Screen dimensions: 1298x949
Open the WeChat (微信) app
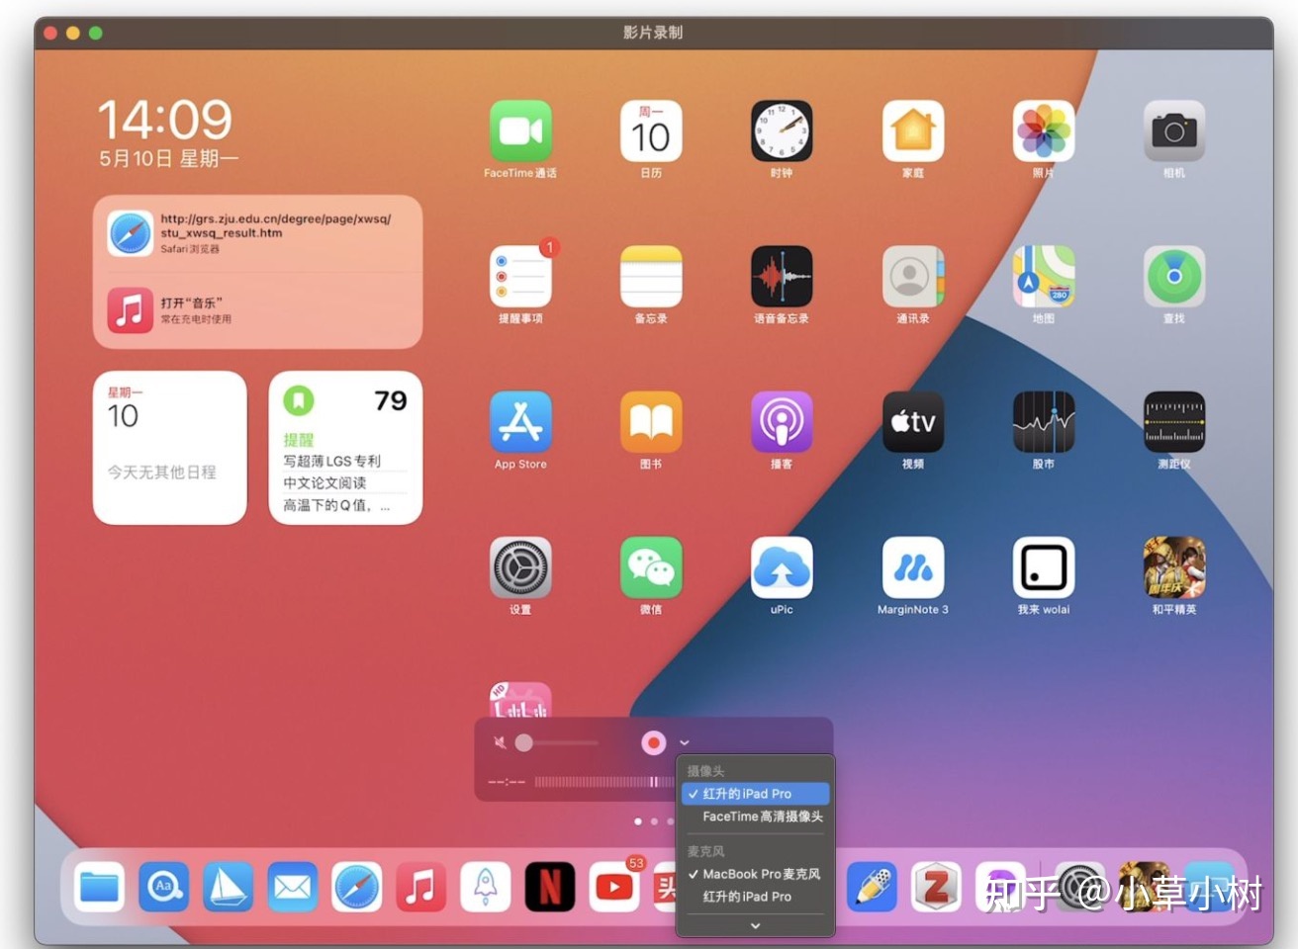[651, 567]
